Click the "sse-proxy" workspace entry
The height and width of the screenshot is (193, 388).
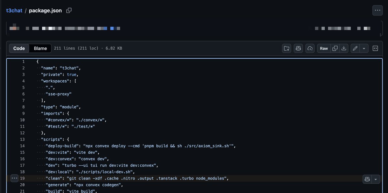59,94
